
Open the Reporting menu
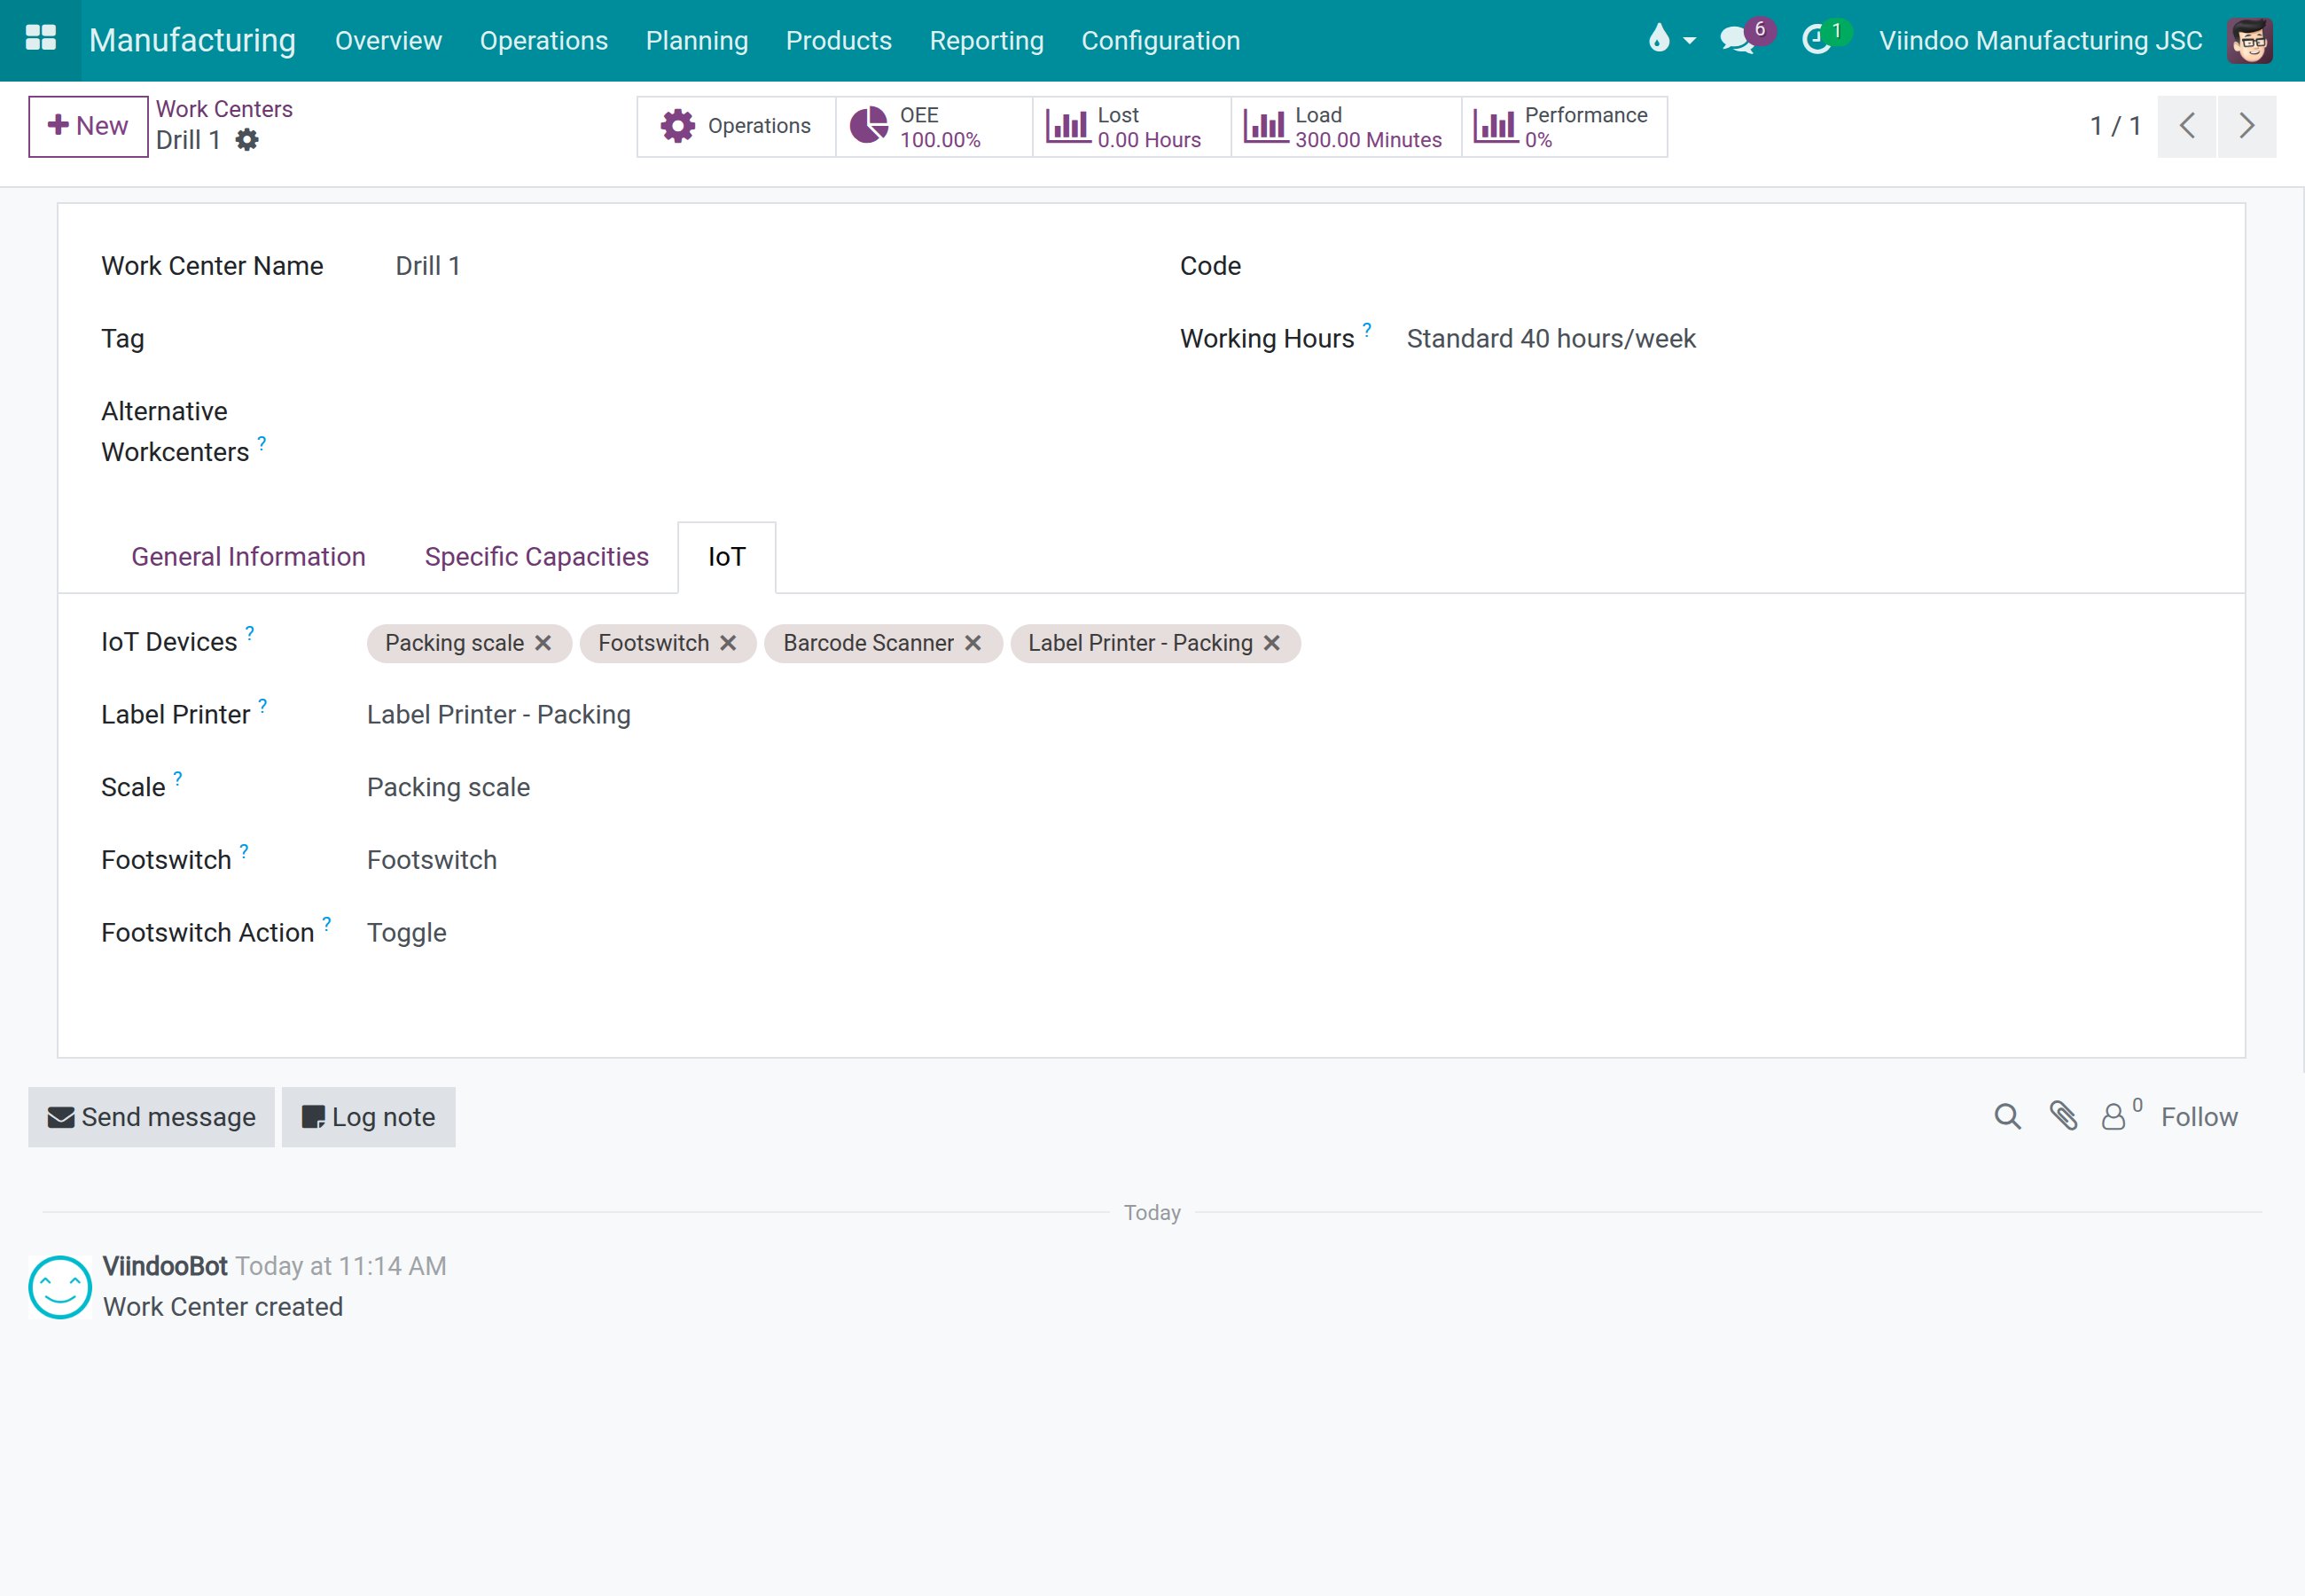coord(987,40)
